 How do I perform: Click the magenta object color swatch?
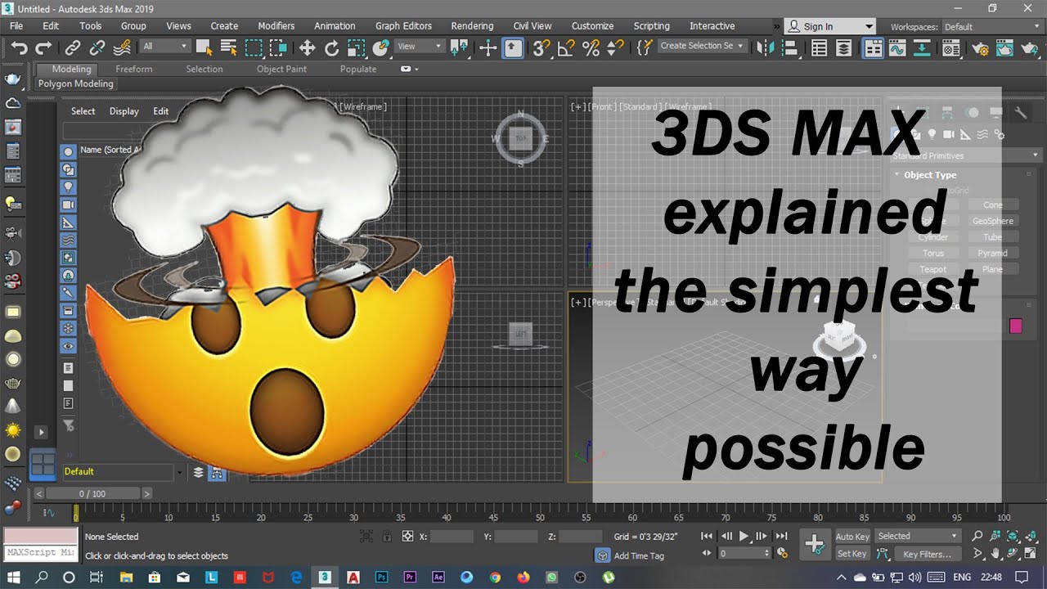(1016, 326)
